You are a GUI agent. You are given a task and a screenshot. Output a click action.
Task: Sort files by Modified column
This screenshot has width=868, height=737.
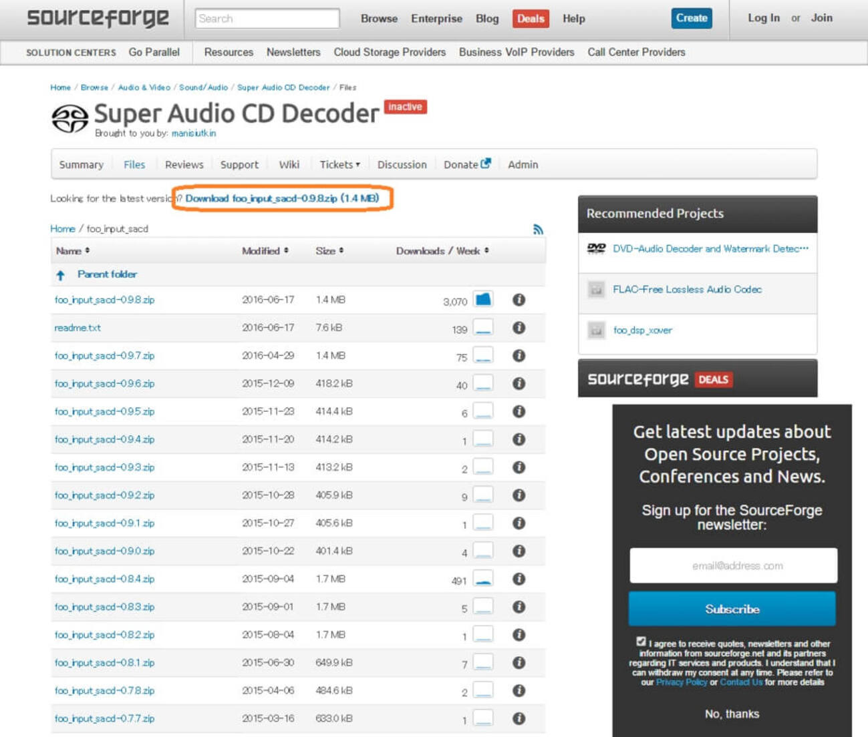265,251
